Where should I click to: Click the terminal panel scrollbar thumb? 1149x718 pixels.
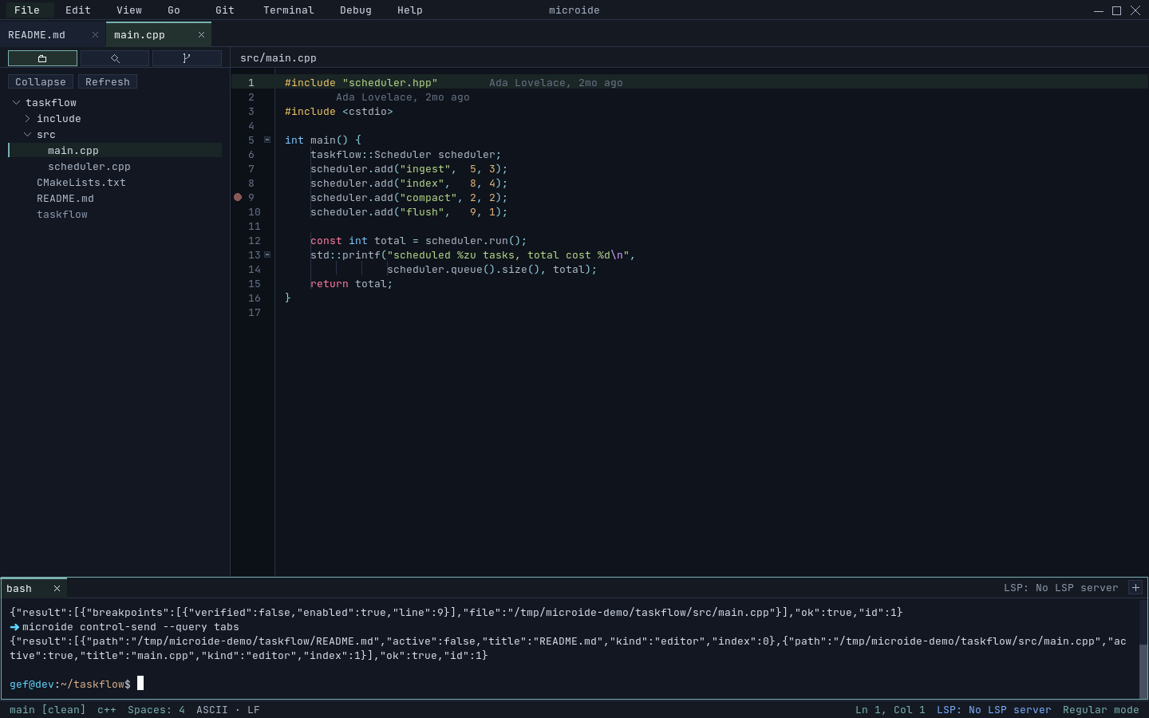pyautogui.click(x=1143, y=671)
